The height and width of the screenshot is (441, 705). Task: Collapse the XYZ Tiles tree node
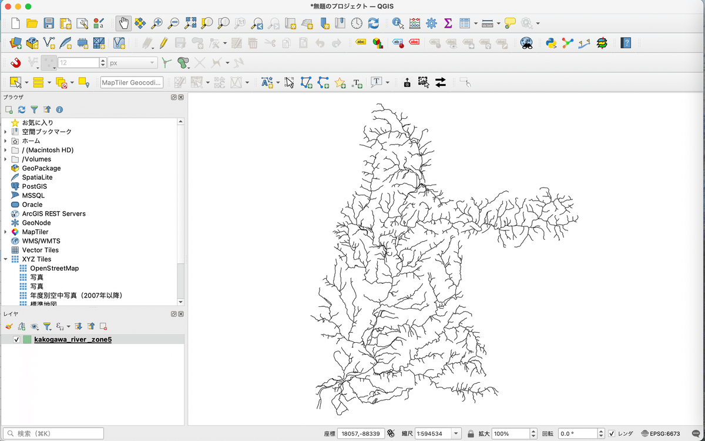pyautogui.click(x=6, y=259)
